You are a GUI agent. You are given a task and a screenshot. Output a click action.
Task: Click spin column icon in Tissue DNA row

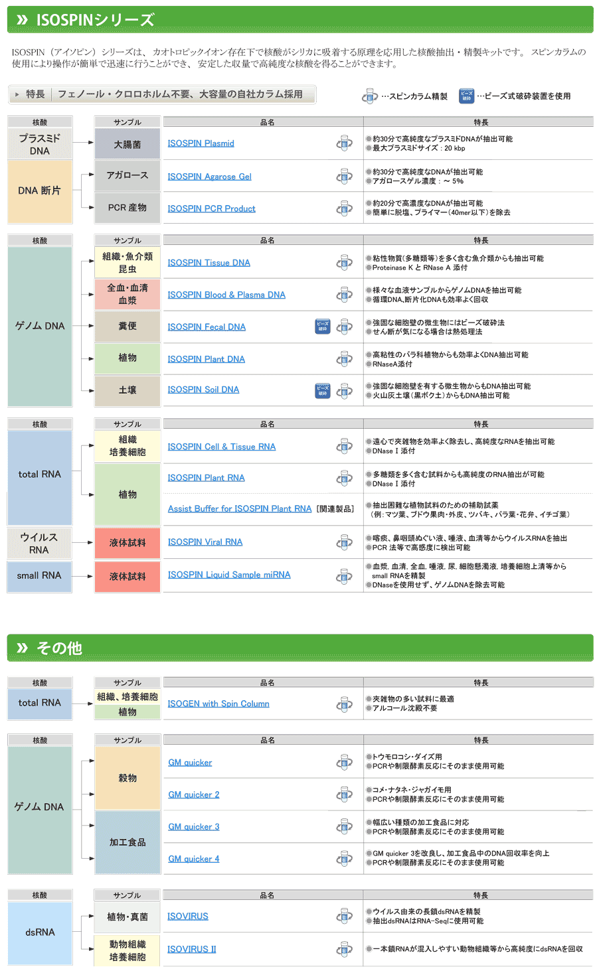344,263
